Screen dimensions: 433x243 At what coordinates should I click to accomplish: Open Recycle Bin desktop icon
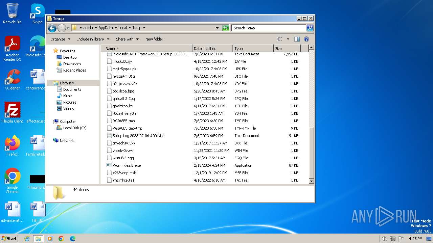click(x=12, y=13)
